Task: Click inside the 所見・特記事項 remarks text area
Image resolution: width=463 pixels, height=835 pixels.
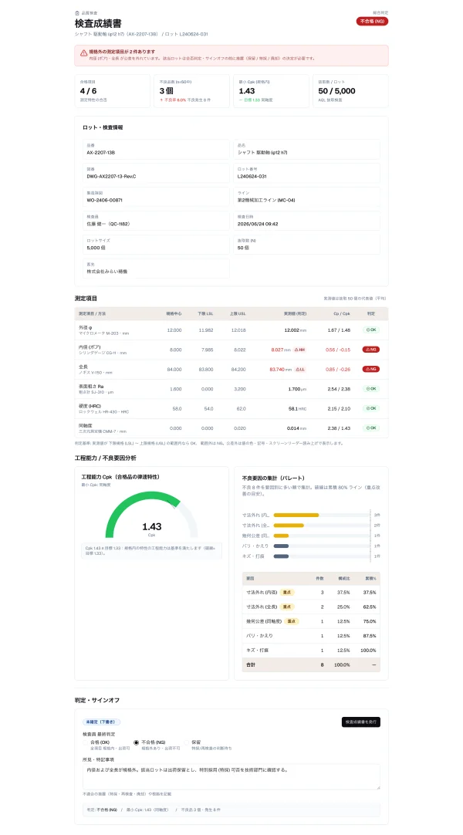Action: (231, 776)
